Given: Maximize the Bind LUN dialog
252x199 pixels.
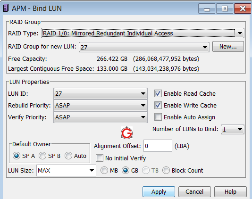Looking at the screenshot, I should click(x=225, y=8).
